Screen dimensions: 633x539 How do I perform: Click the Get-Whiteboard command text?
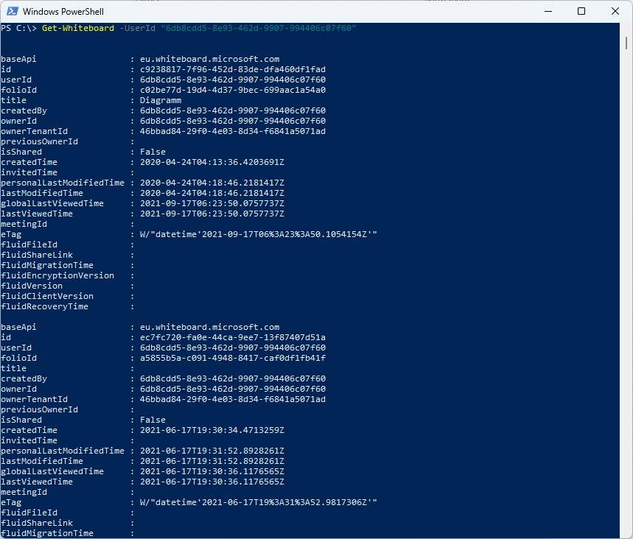[78, 28]
